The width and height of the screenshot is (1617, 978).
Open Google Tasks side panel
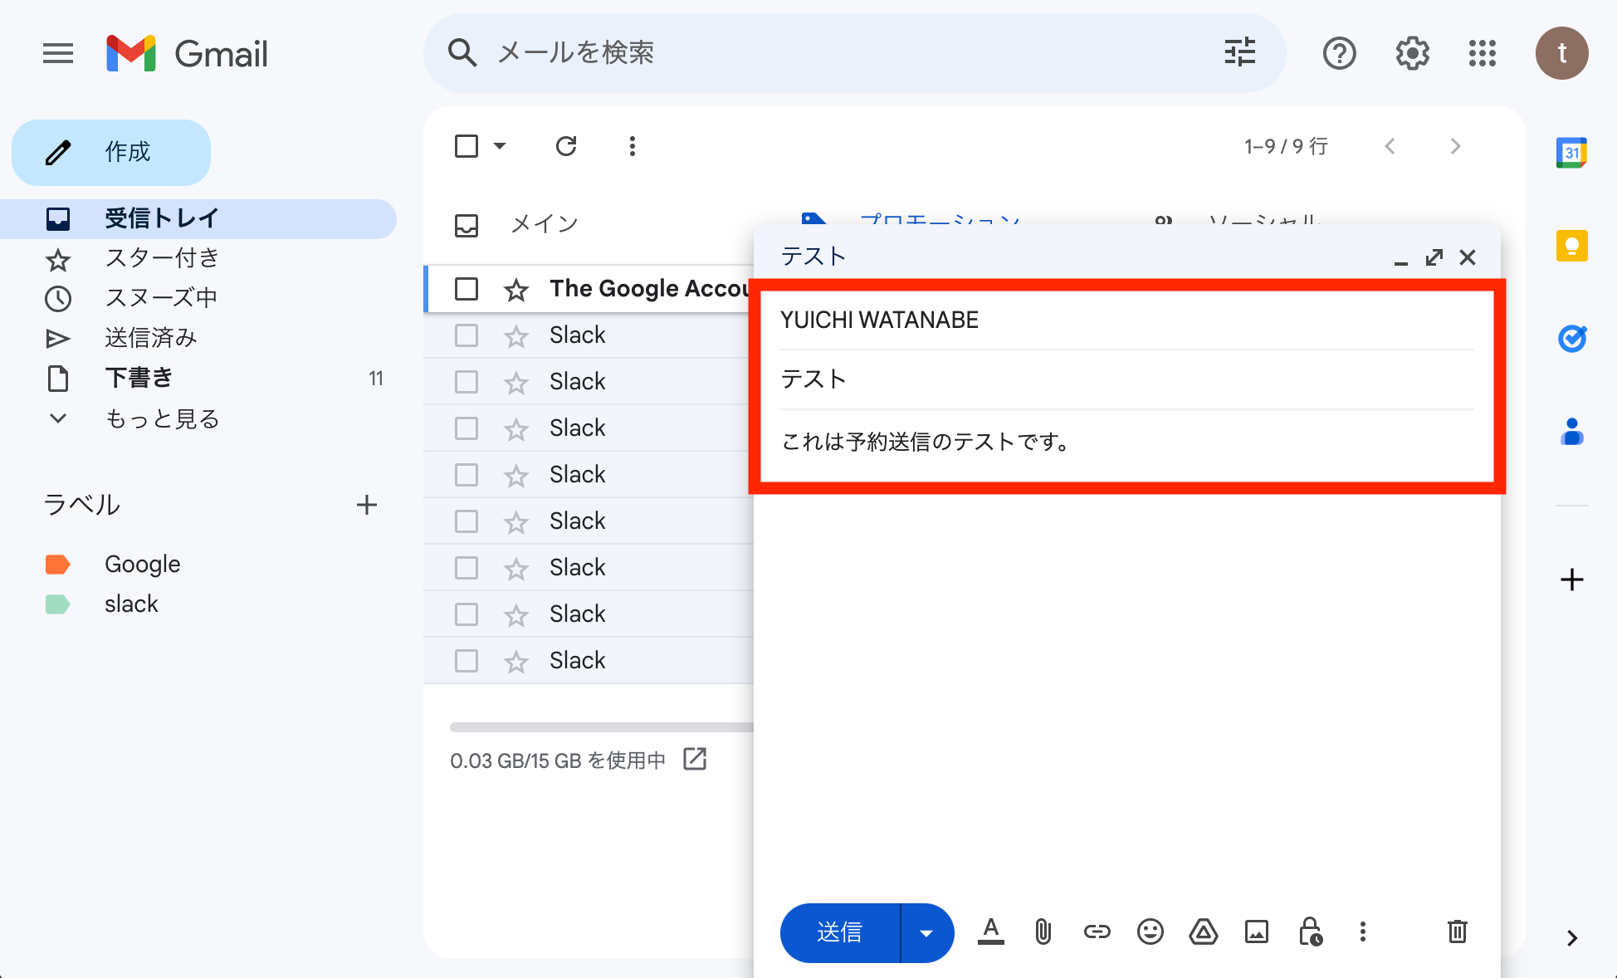click(x=1571, y=339)
